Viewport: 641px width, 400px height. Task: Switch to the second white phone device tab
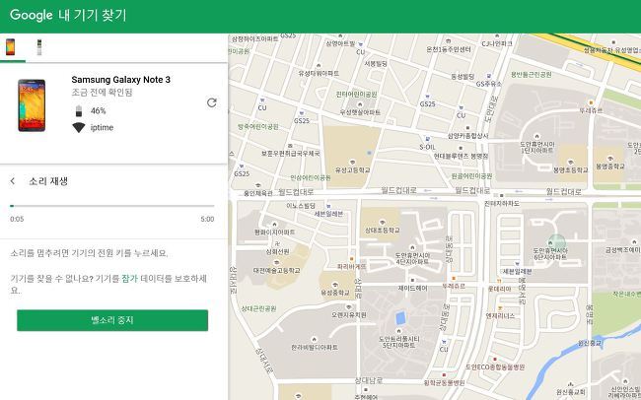pos(39,47)
